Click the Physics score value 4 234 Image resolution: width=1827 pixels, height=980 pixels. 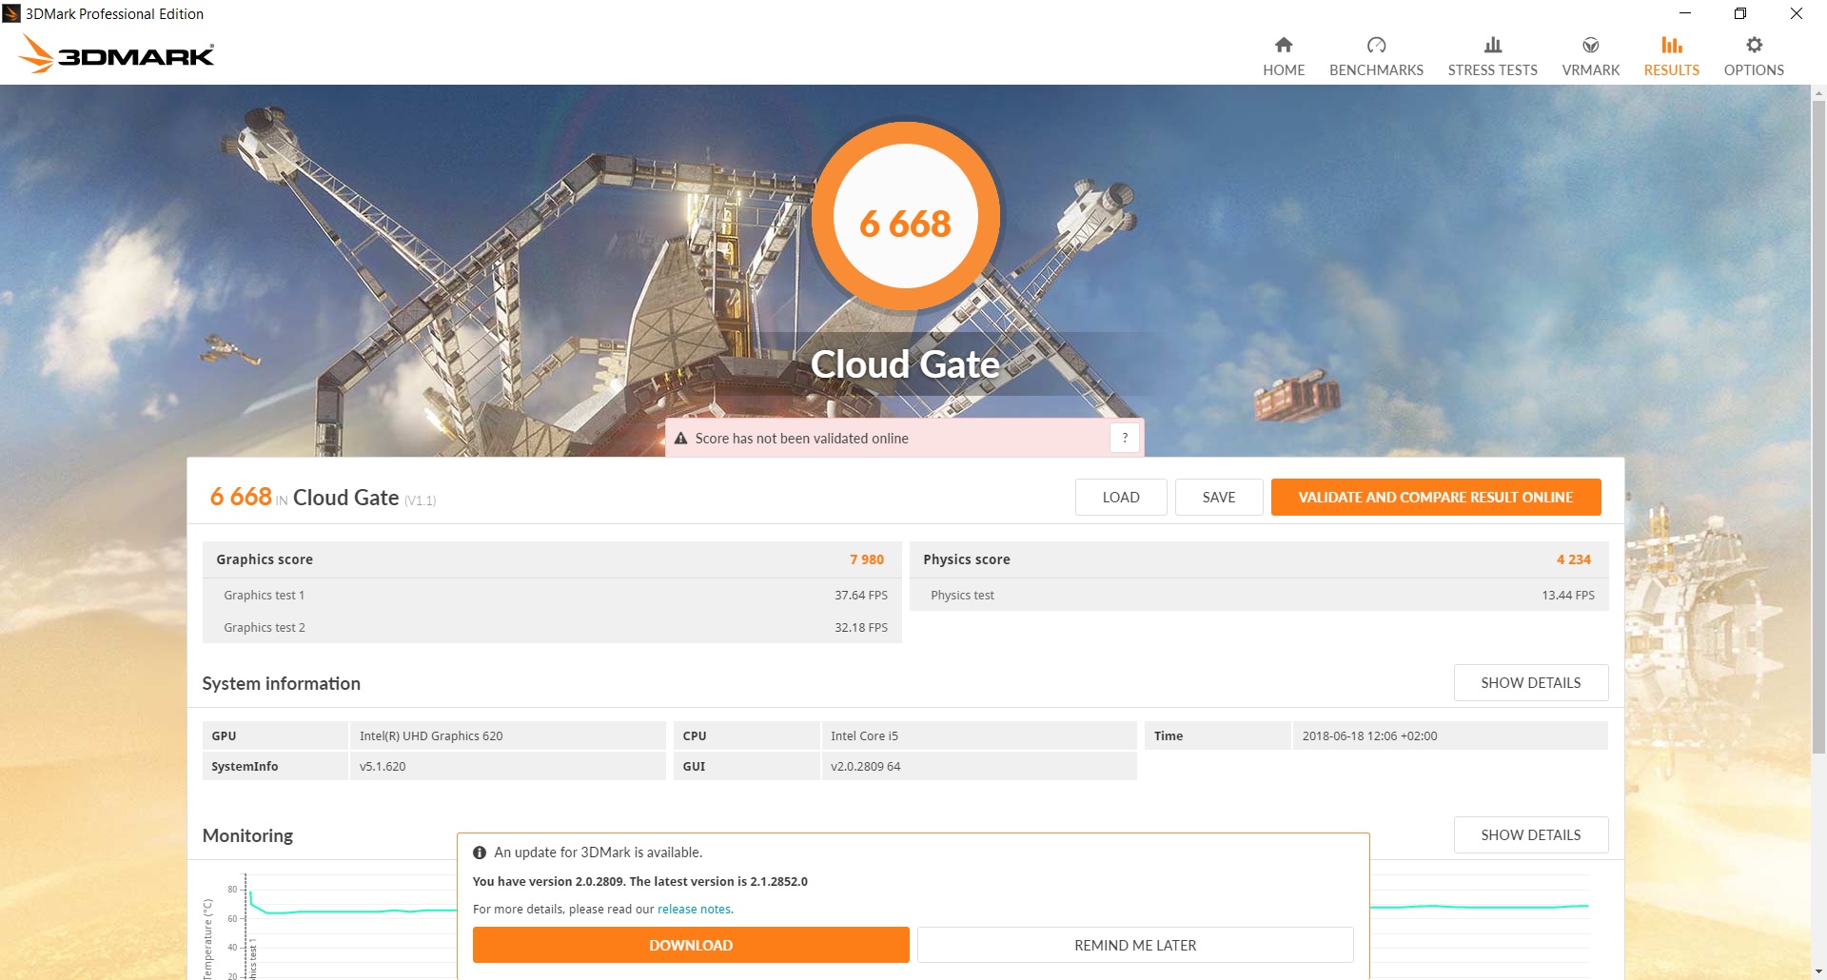pyautogui.click(x=1574, y=559)
